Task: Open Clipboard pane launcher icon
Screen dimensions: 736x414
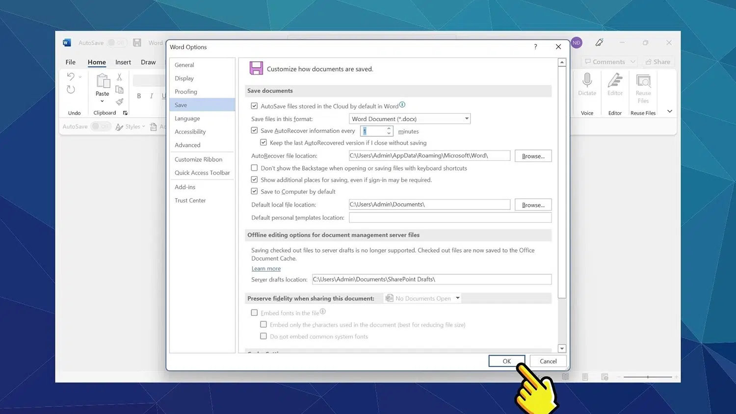Action: [125, 113]
